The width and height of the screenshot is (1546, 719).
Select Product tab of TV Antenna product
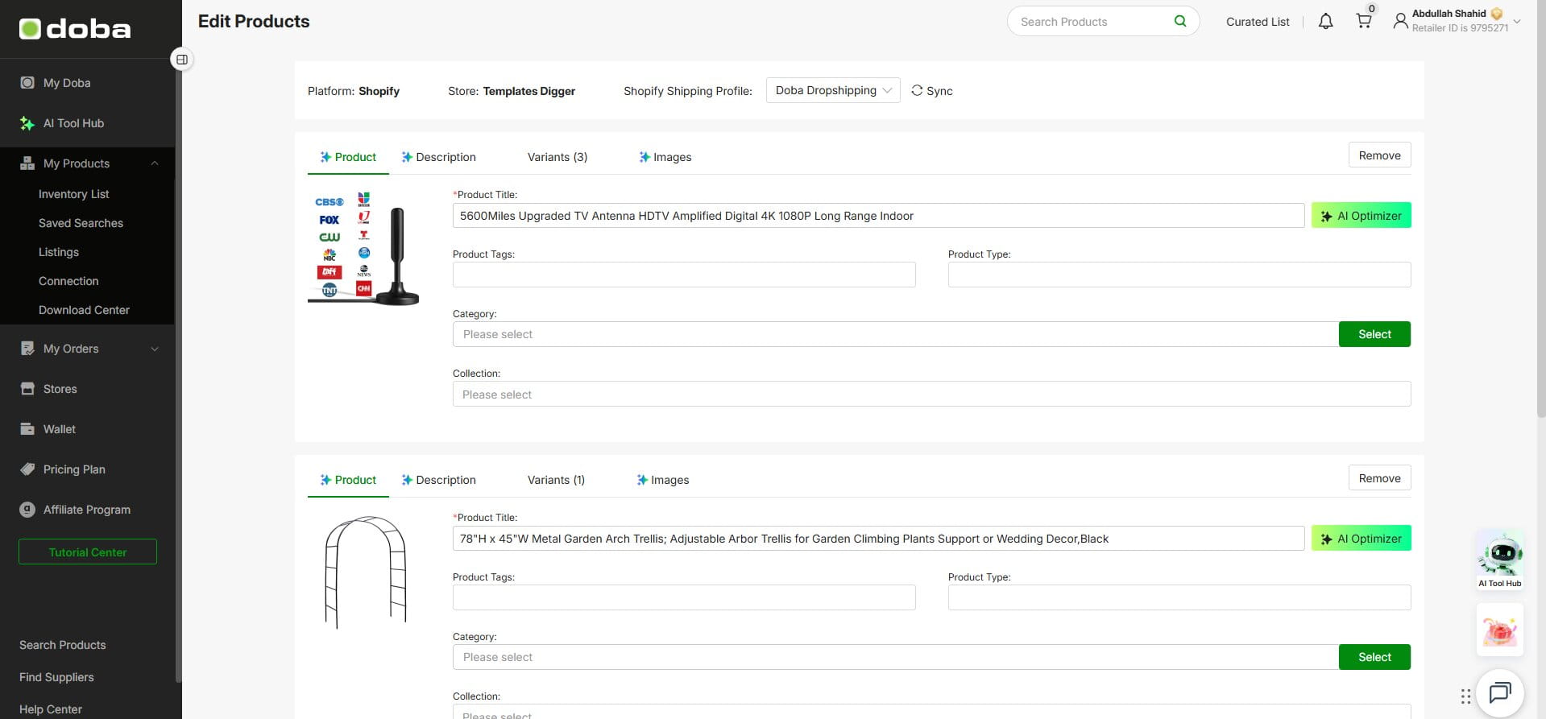pos(348,157)
